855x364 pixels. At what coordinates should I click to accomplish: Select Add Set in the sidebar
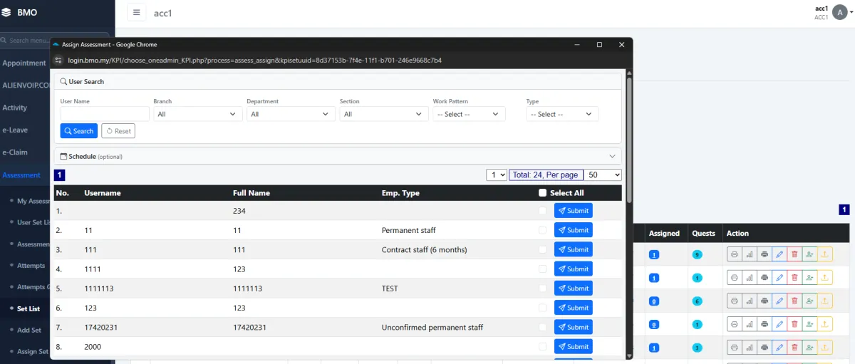(x=29, y=330)
